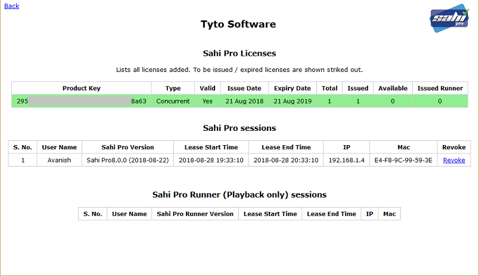Click the Sahi Pro logo
This screenshot has width=479, height=276.
[x=450, y=19]
